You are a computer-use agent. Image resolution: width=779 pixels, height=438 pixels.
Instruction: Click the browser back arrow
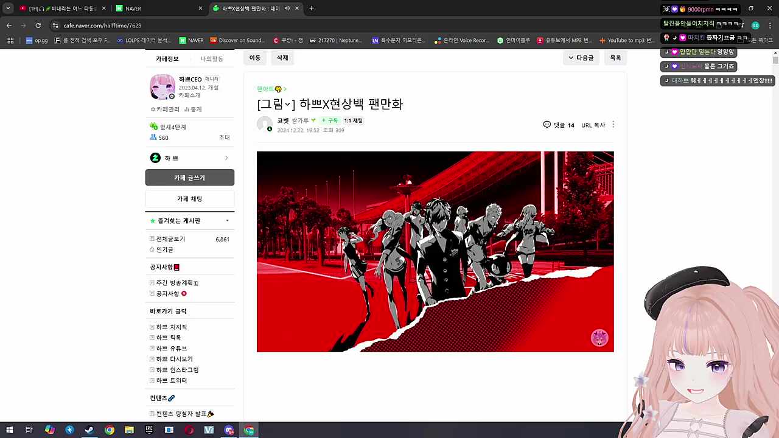point(9,26)
